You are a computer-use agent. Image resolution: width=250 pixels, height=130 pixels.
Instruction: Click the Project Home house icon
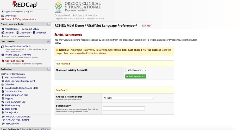pyautogui.click(x=3, y=29)
